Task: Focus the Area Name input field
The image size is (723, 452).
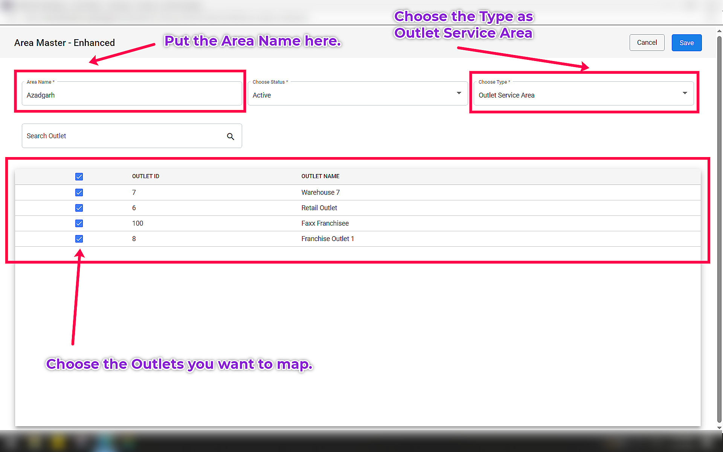Action: pyautogui.click(x=132, y=95)
